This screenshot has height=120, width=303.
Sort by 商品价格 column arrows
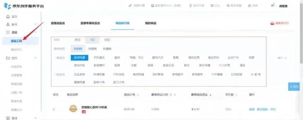tap(138, 95)
